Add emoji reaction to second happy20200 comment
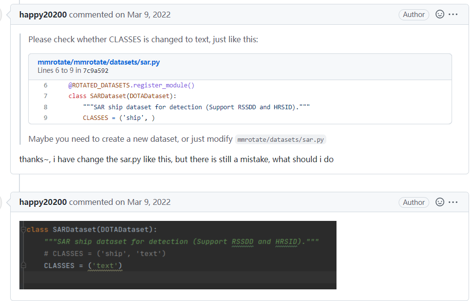The height and width of the screenshot is (301, 471). tap(440, 202)
